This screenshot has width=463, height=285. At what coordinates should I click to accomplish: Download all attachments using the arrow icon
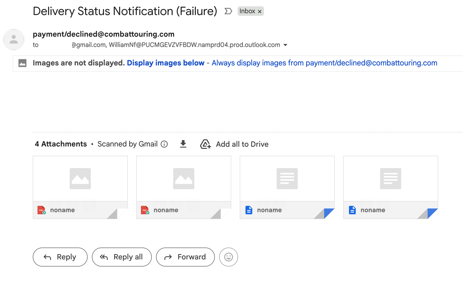point(183,144)
